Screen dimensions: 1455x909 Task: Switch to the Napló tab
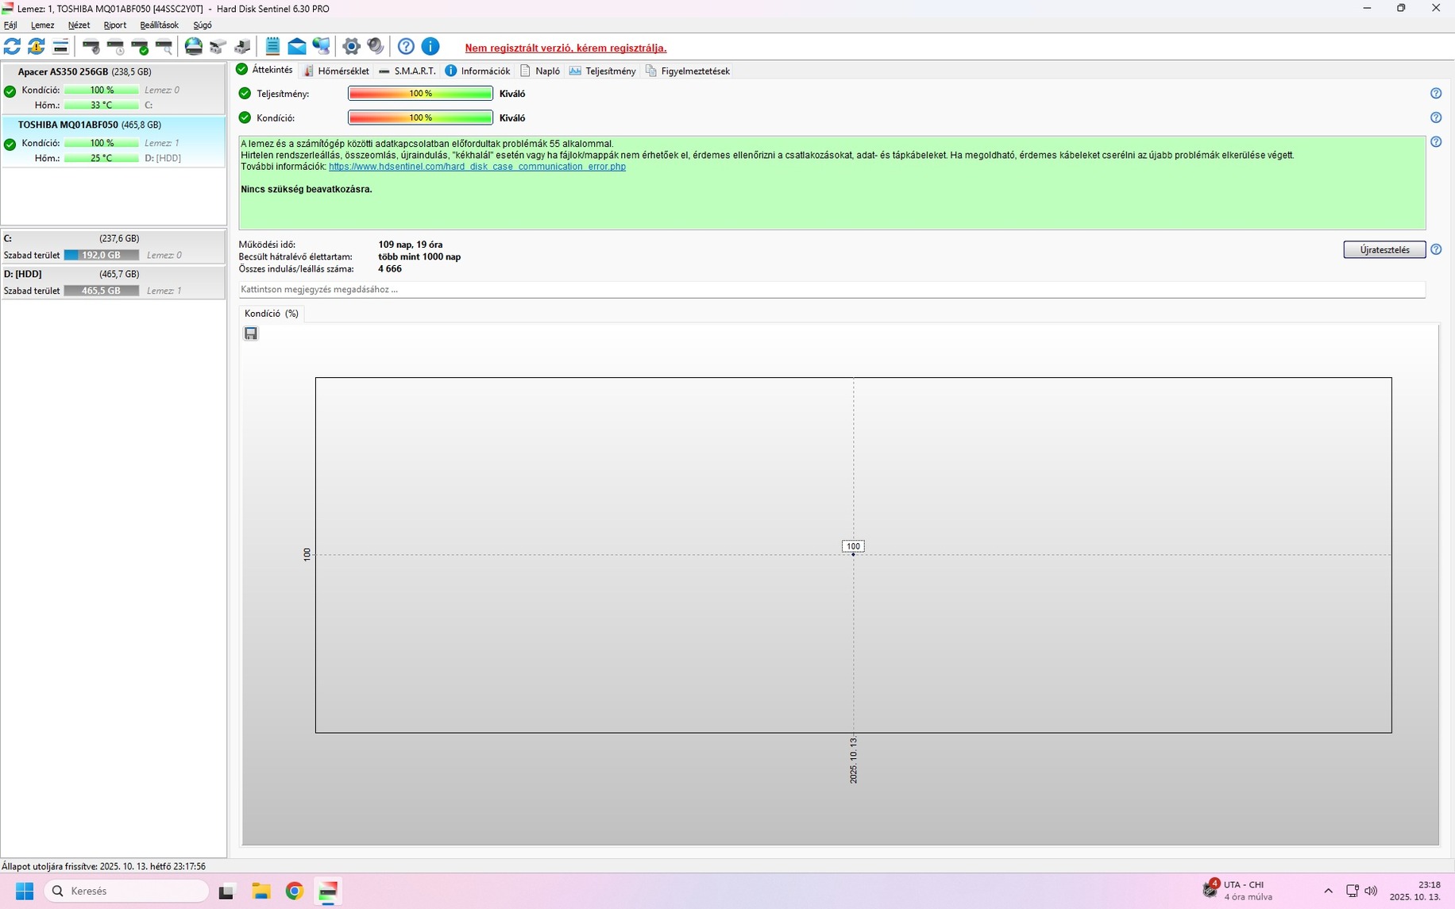pyautogui.click(x=540, y=71)
